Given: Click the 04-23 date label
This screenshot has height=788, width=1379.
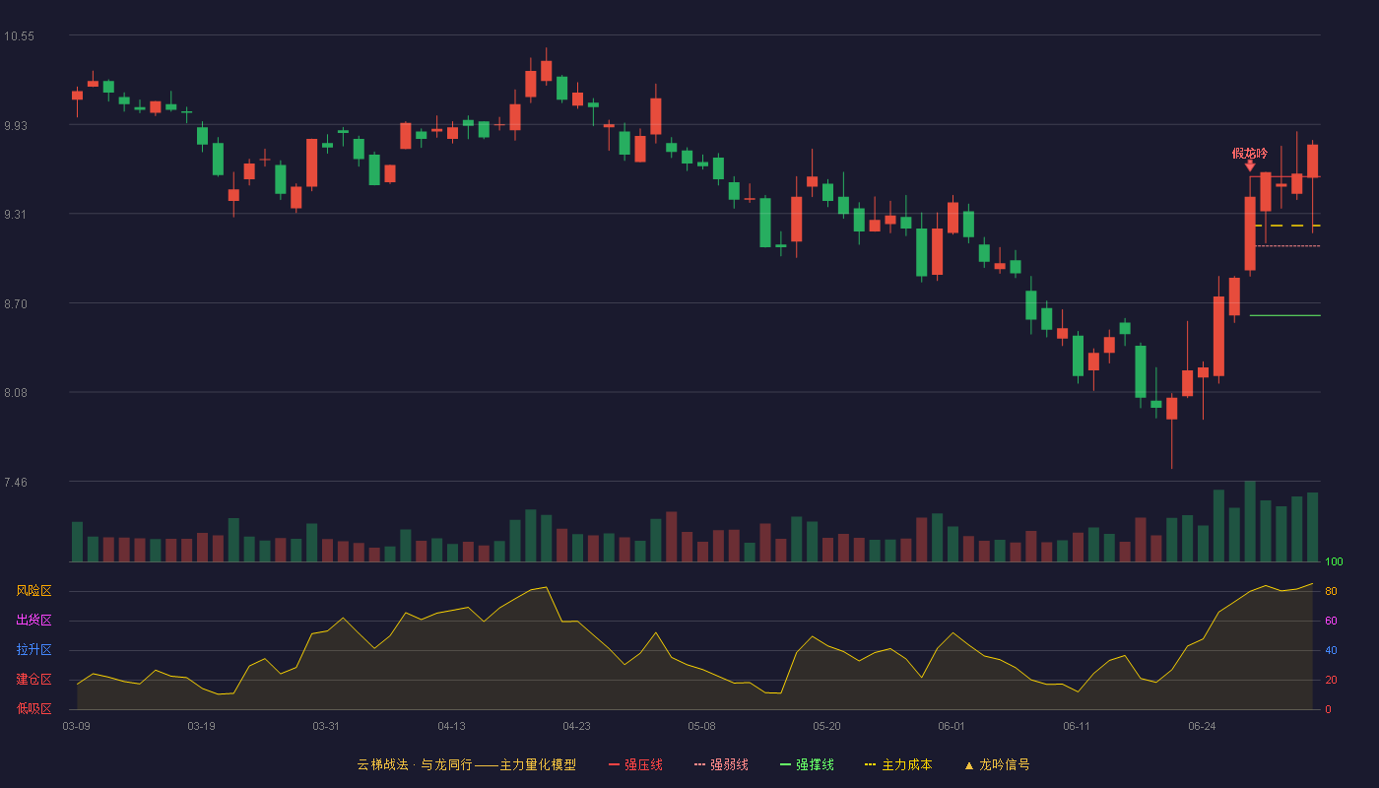Looking at the screenshot, I should [576, 726].
